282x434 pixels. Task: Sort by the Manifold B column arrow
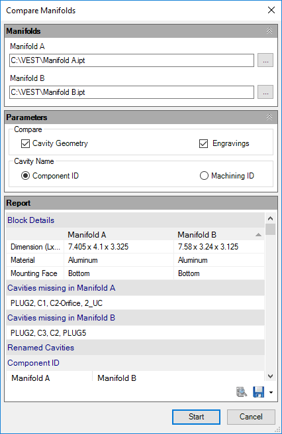click(258, 235)
